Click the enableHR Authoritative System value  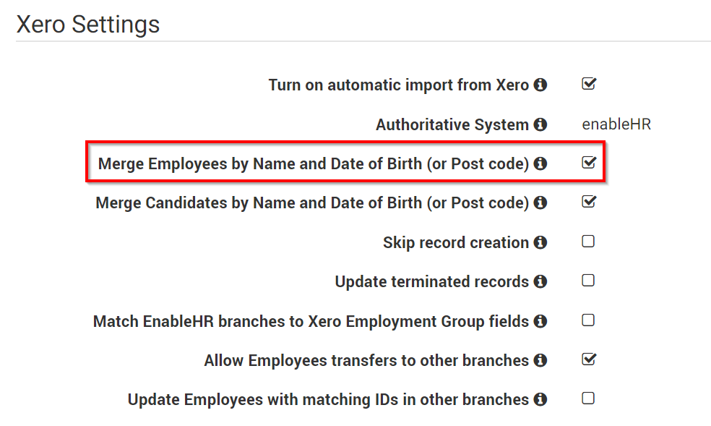click(x=616, y=124)
